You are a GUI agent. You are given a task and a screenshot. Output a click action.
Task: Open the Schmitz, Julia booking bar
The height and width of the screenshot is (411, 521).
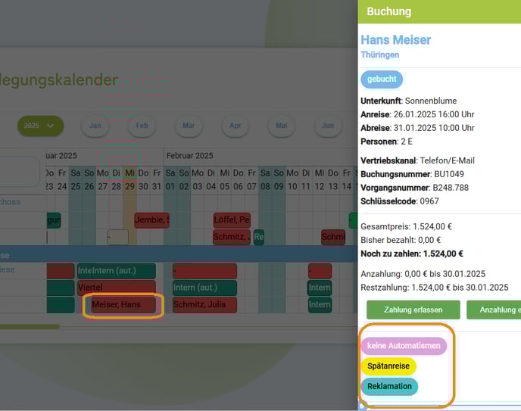coord(204,304)
